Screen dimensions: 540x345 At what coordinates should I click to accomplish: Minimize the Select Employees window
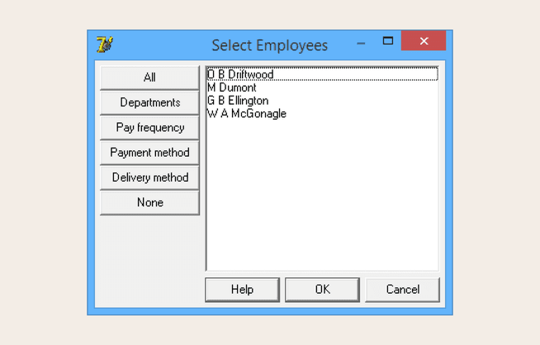361,41
